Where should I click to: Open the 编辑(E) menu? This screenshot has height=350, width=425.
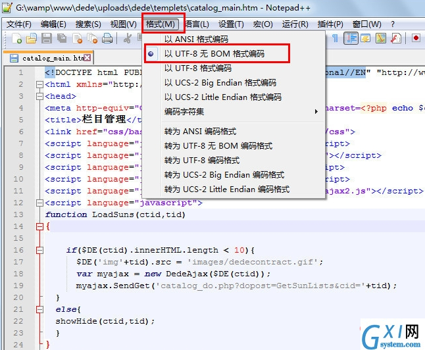[53, 24]
